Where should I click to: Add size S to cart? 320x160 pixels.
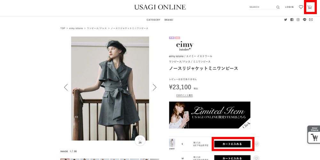point(232,144)
